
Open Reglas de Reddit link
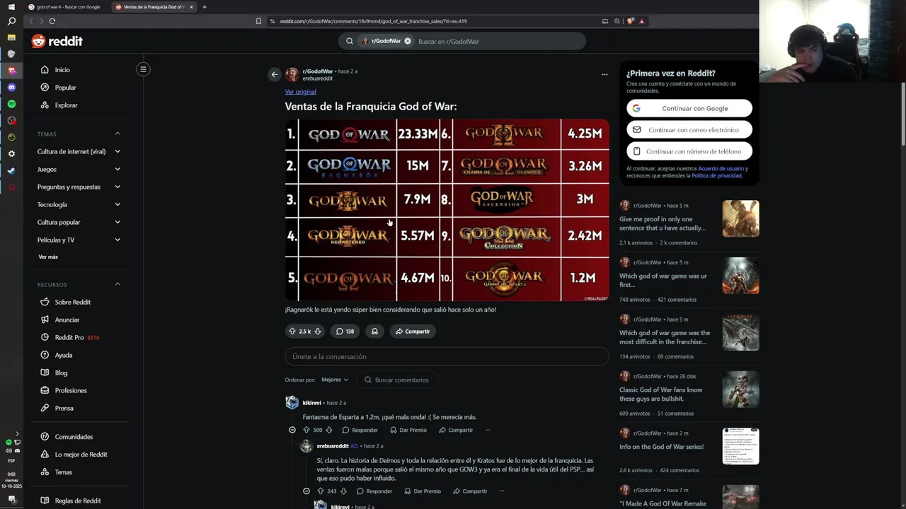point(79,501)
